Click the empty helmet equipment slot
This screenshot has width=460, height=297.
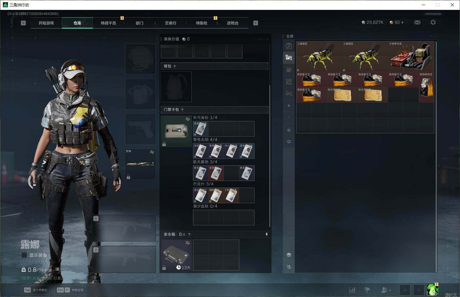[x=141, y=59]
